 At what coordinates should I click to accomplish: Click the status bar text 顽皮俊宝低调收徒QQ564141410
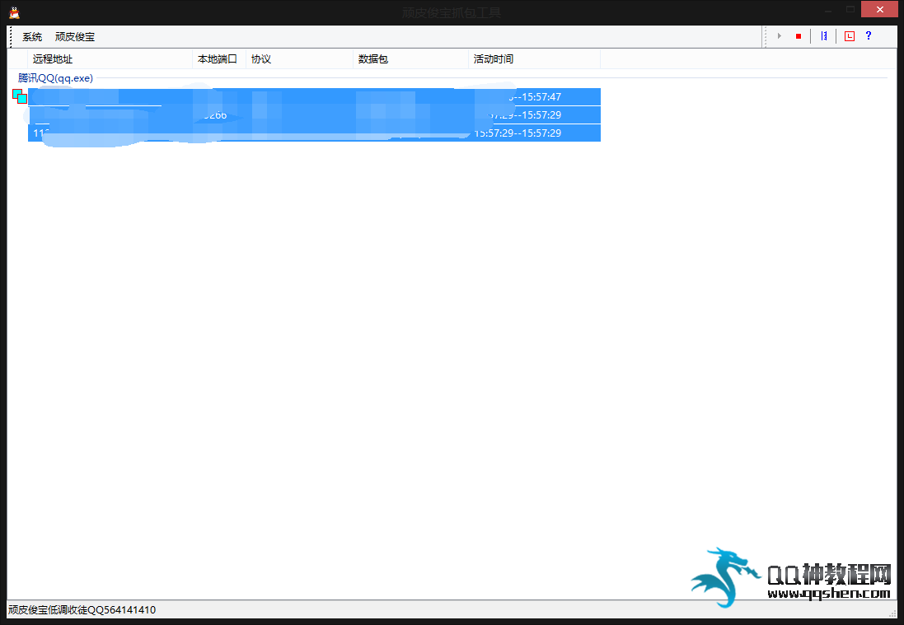point(82,609)
